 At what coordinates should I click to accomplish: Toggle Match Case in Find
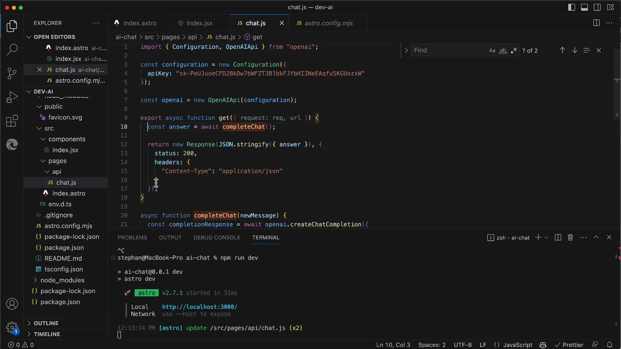click(x=492, y=51)
